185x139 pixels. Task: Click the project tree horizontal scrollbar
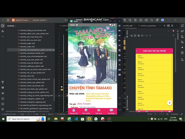pos(27,111)
